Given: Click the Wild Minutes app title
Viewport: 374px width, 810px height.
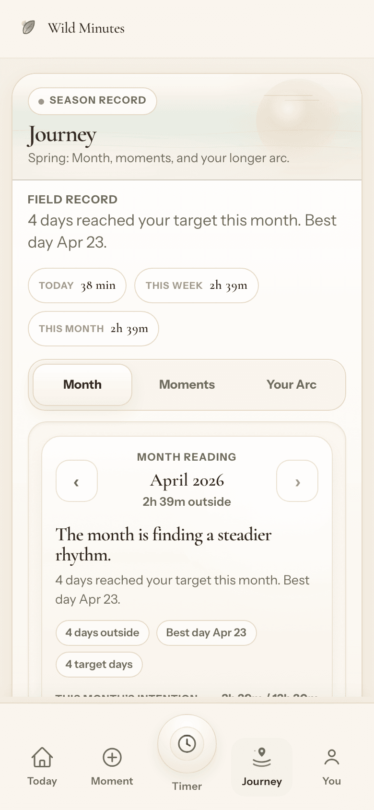Looking at the screenshot, I should pos(86,28).
